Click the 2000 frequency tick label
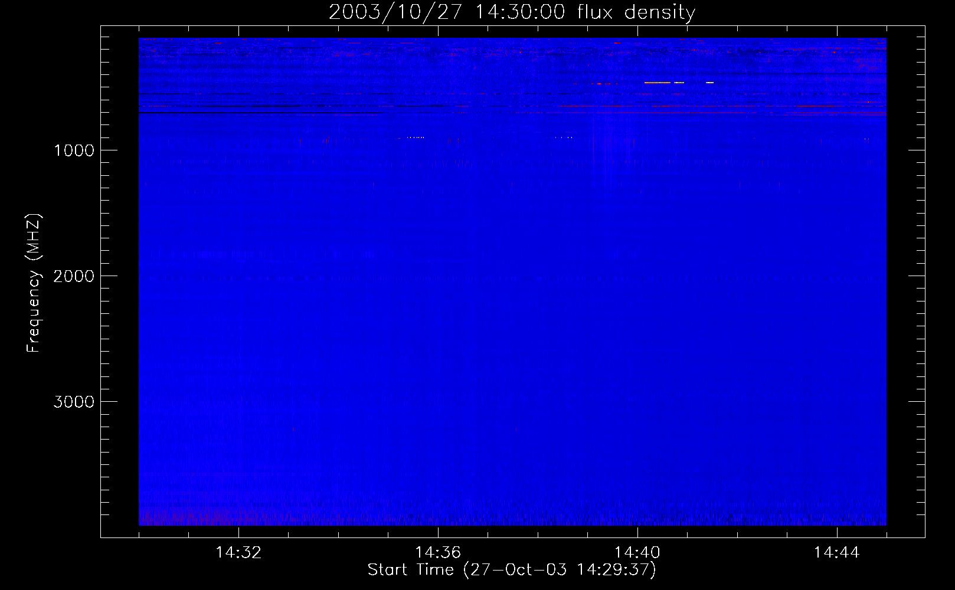The image size is (955, 590). [74, 276]
